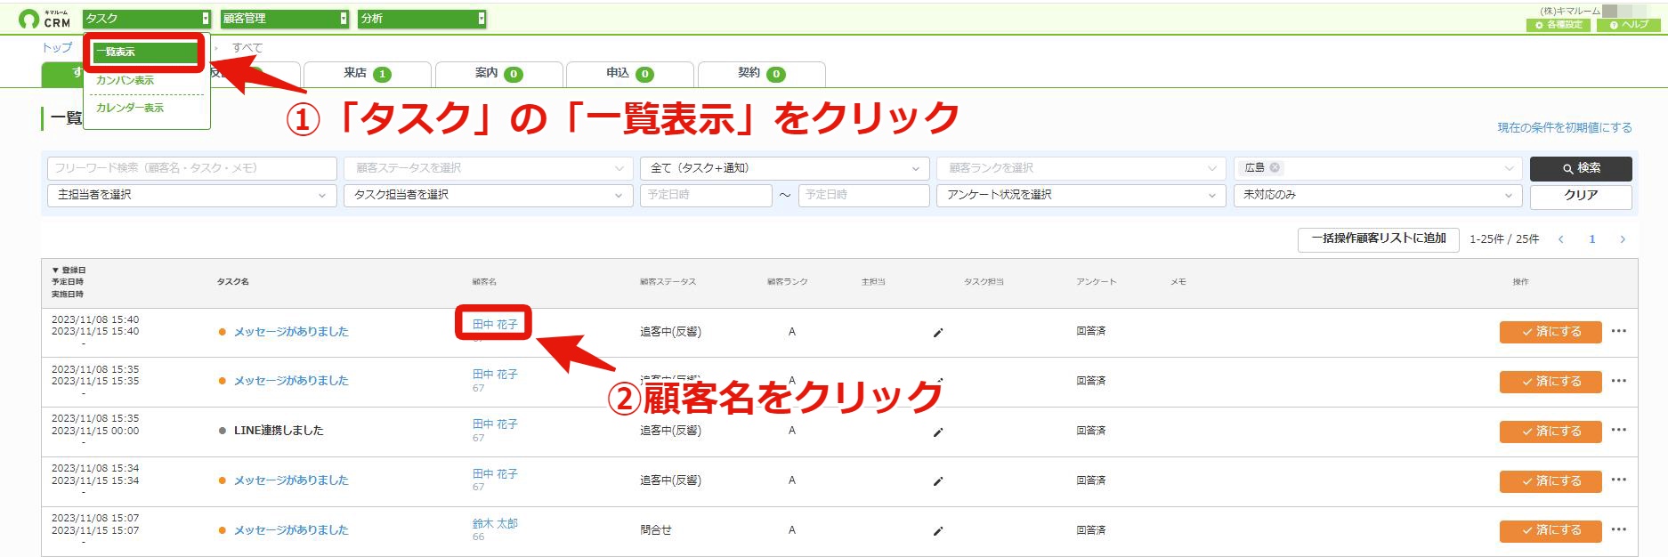Open customer 田中 花子 in the 15:40 row
1668x557 pixels.
495,325
